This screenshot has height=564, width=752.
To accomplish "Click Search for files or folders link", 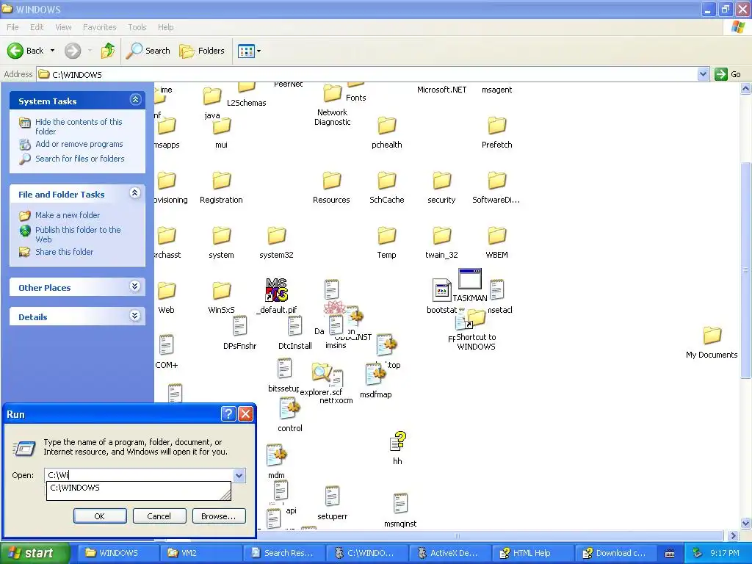I will click(x=79, y=159).
